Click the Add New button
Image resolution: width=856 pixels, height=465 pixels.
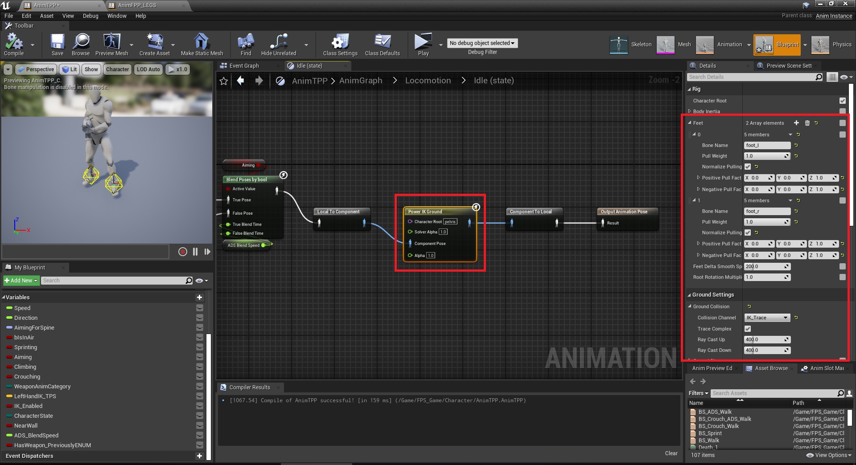pyautogui.click(x=21, y=281)
